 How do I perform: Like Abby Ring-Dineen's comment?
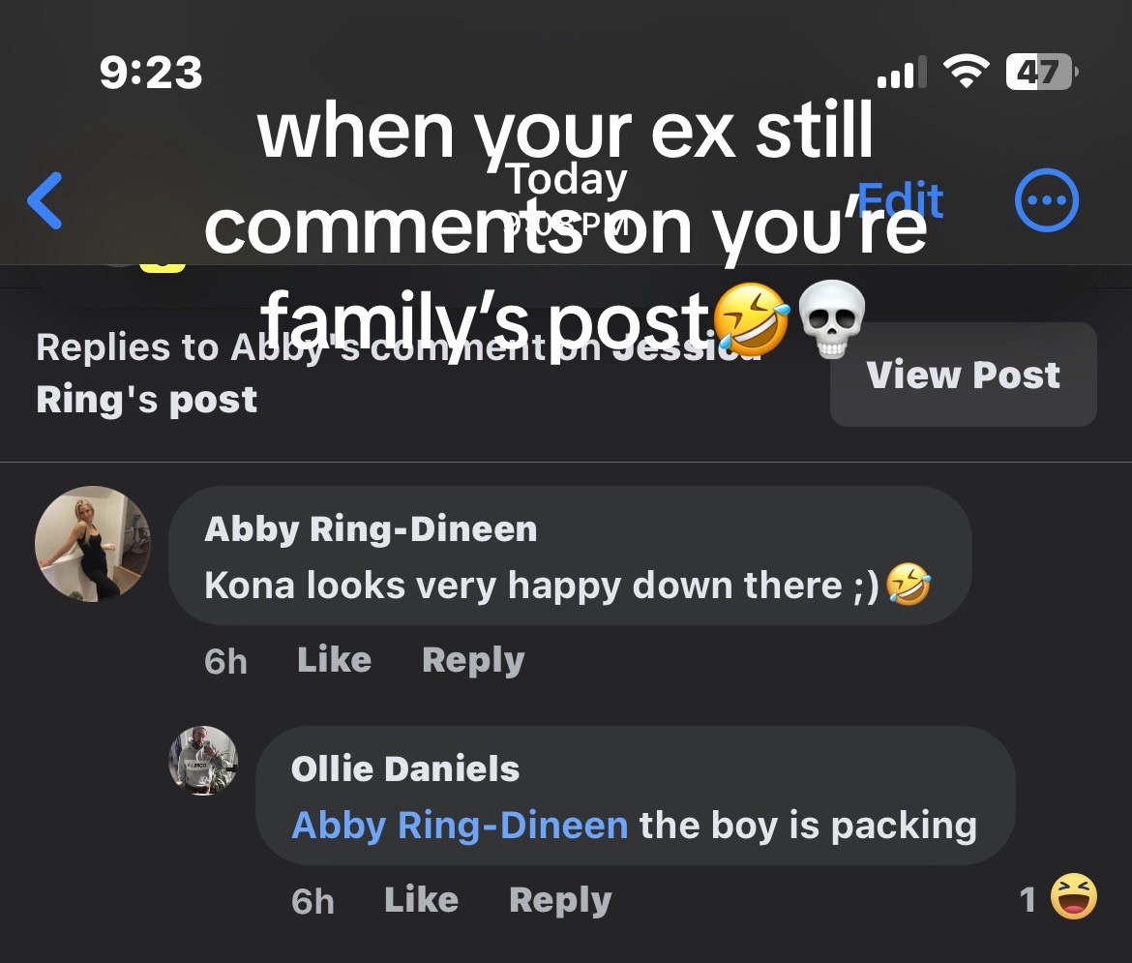pos(334,660)
